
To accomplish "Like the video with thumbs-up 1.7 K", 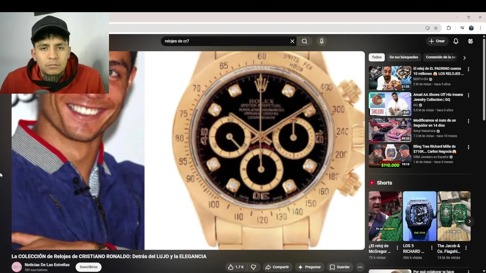I will point(236,267).
